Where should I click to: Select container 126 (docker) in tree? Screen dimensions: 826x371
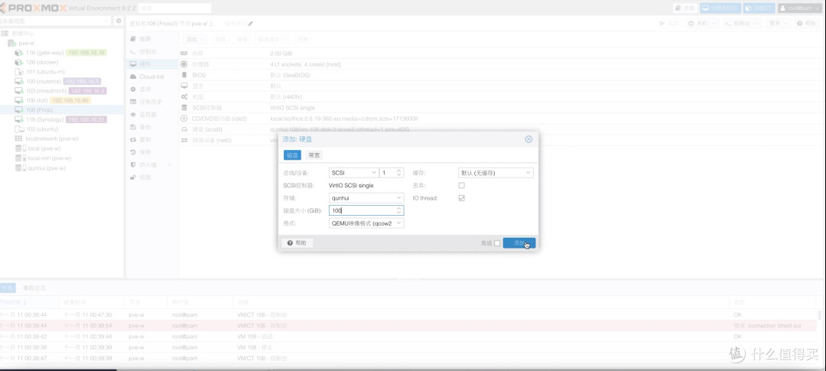click(41, 62)
